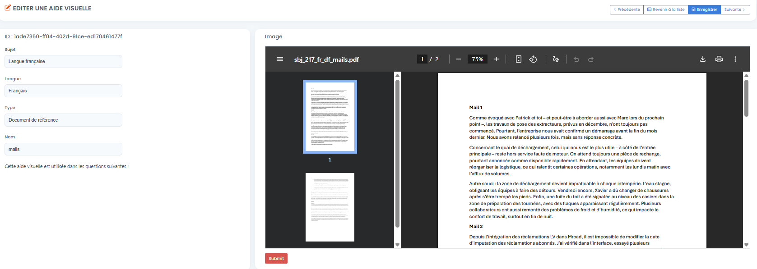Click the file name sbj_217_fr_df_mails.pdf

[326, 59]
